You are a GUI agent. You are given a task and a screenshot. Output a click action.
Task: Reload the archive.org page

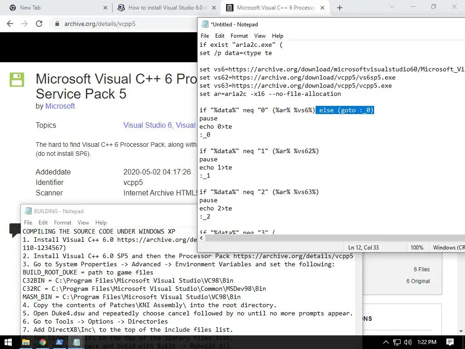pyautogui.click(x=39, y=24)
